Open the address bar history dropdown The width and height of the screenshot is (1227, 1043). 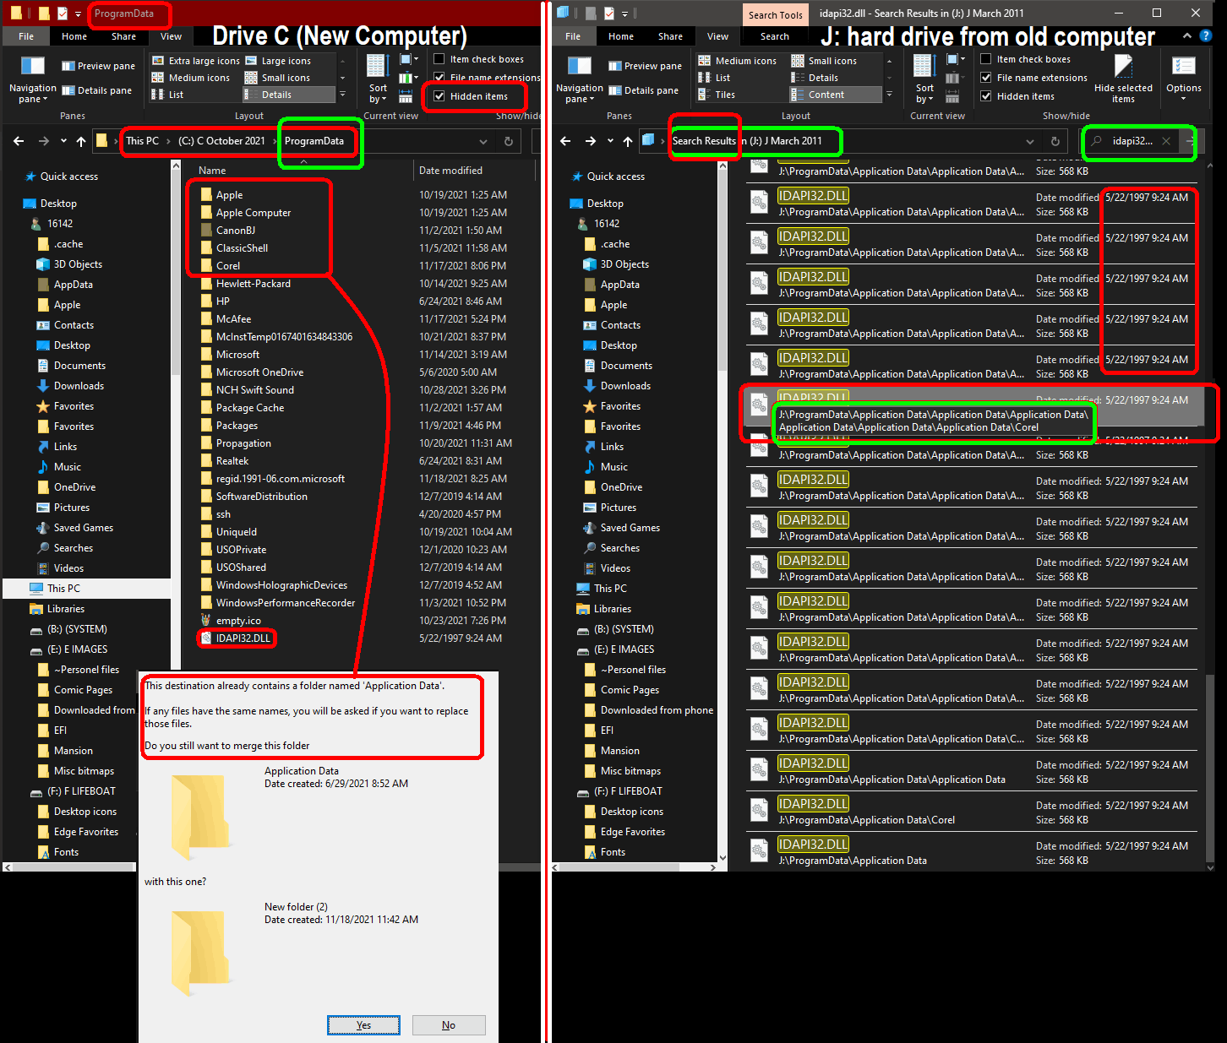tap(483, 141)
